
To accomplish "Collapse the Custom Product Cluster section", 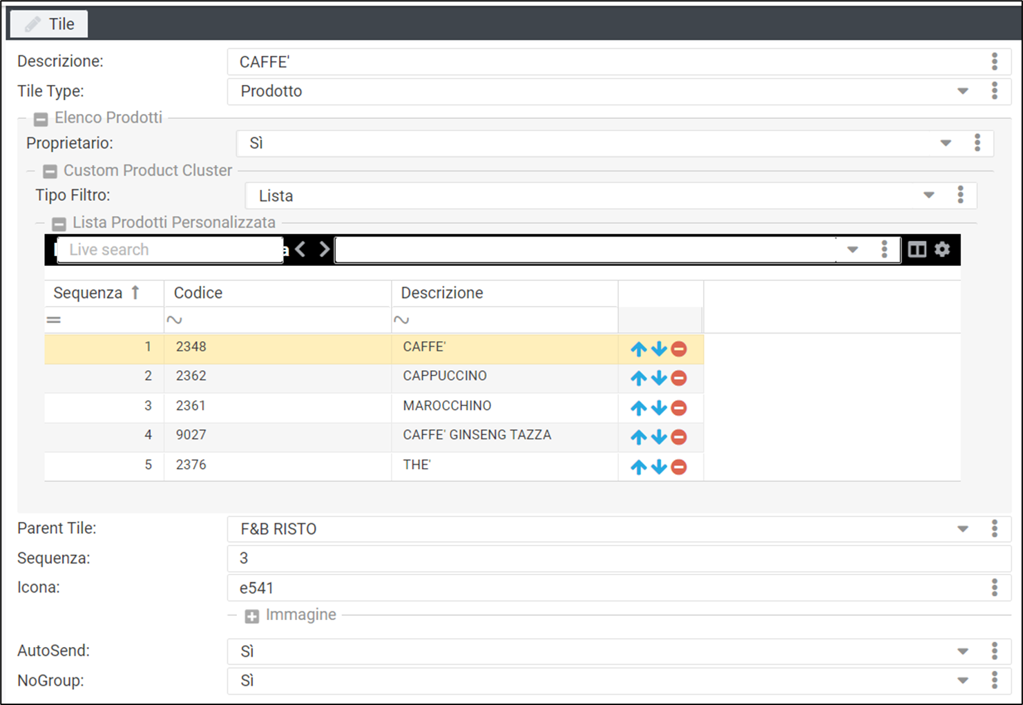I will tap(50, 171).
